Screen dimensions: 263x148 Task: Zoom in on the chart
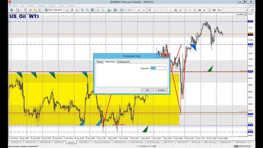coord(83,10)
